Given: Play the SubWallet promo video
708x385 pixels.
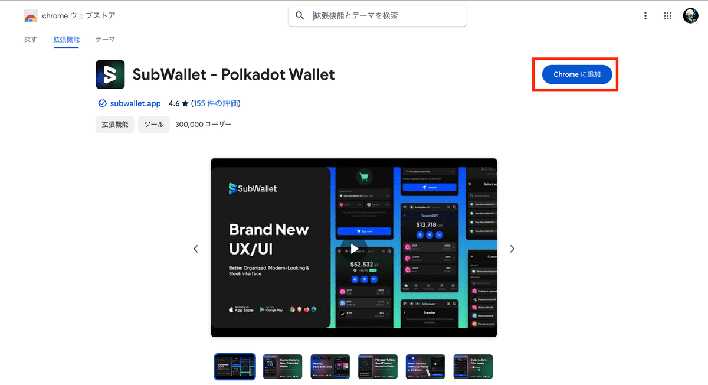Looking at the screenshot, I should [354, 248].
